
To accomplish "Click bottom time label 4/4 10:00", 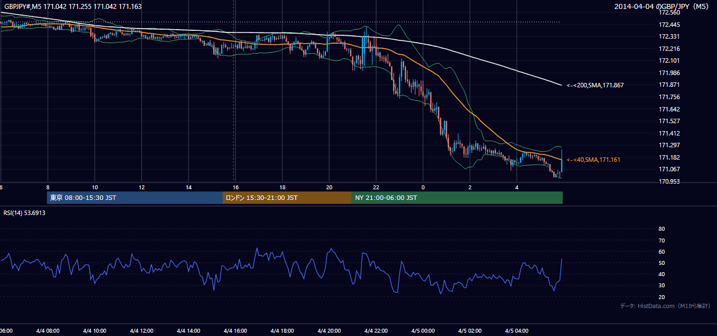I will [x=95, y=331].
